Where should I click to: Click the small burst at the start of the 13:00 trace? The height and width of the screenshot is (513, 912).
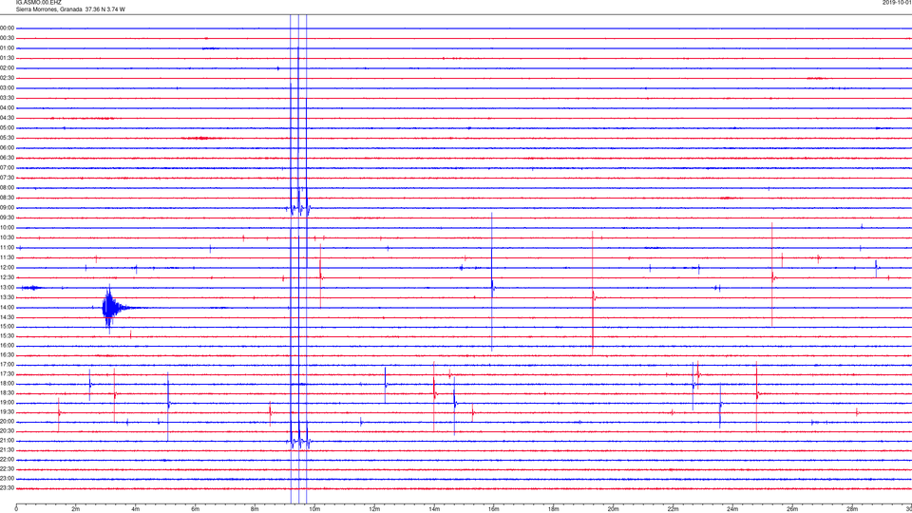31,287
